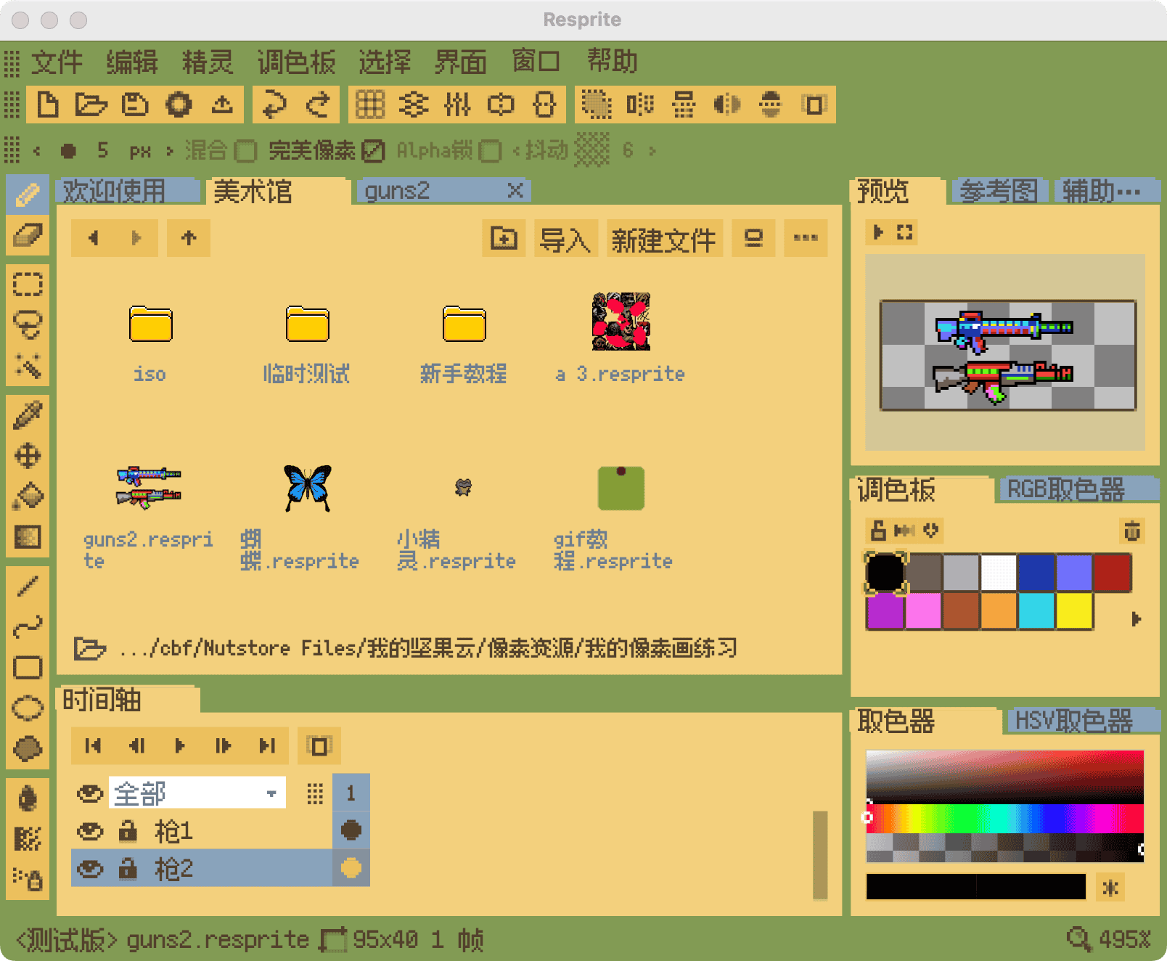This screenshot has width=1167, height=961.
Task: Pick the Eyedropper tool
Action: pos(28,415)
